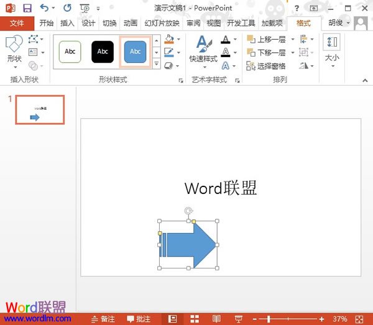Expand the 形状样式 dialog launcher

(x=181, y=80)
